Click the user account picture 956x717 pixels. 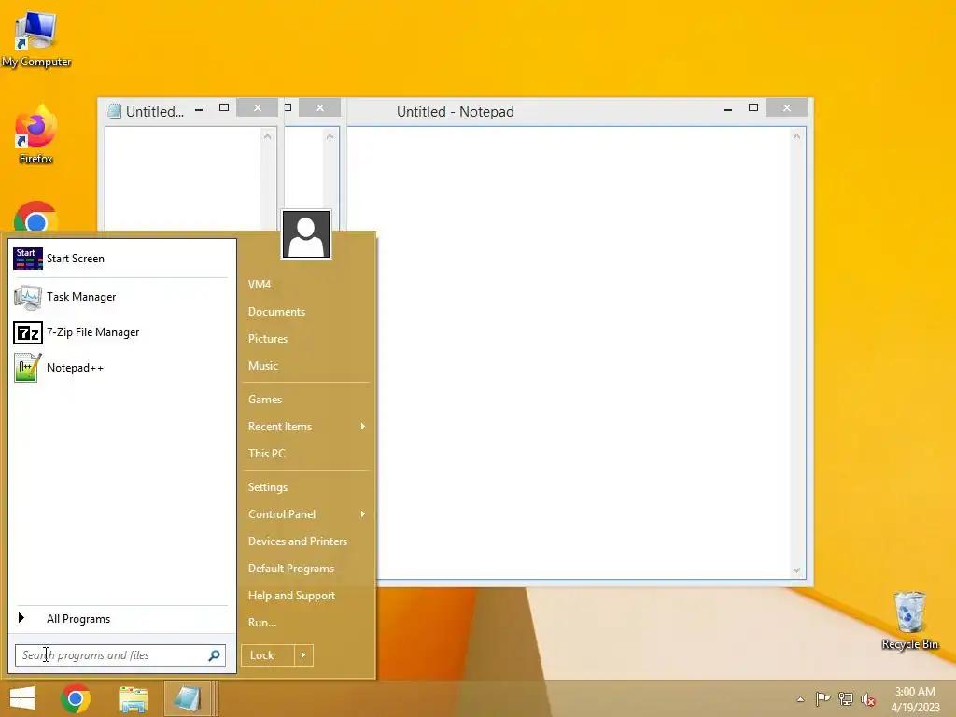[306, 234]
